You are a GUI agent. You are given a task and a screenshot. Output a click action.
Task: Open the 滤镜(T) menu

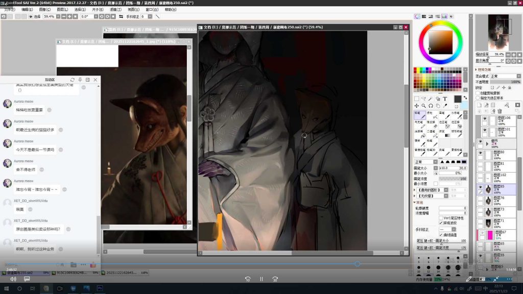(x=115, y=10)
